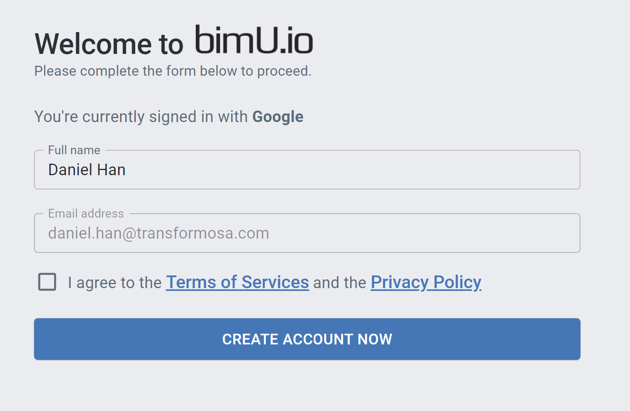The image size is (630, 411).
Task: Open the Privacy Policy link
Action: [426, 282]
